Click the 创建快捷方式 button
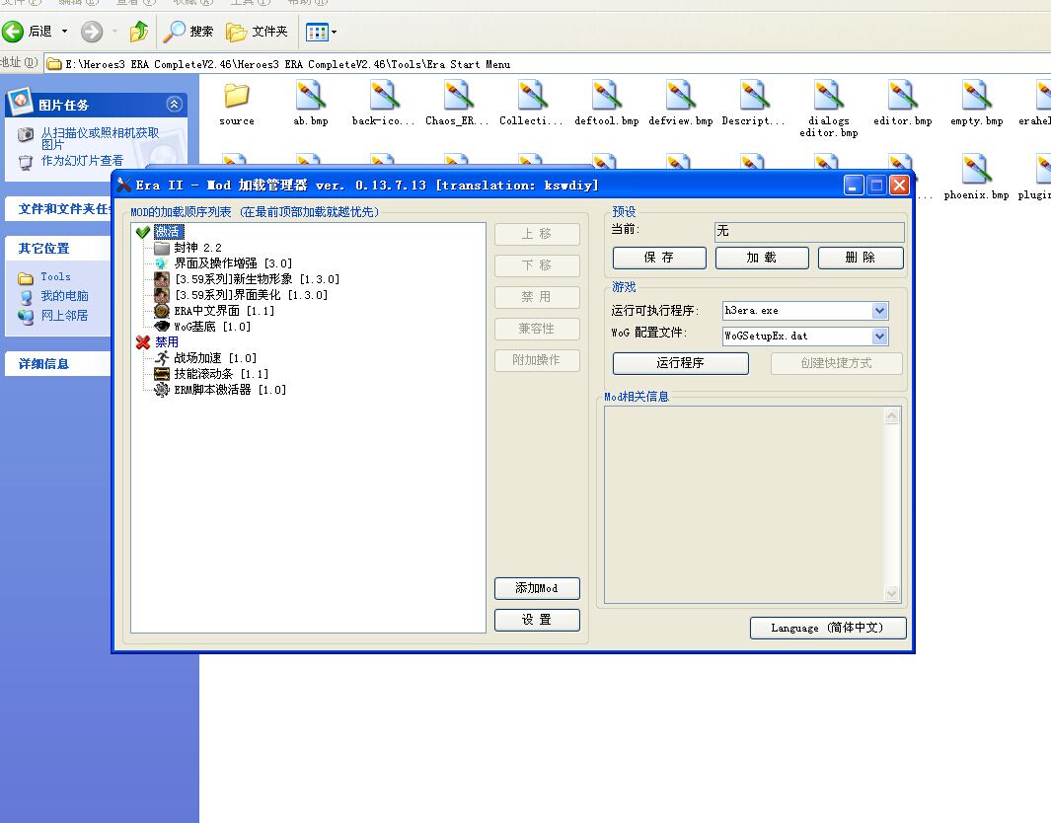The width and height of the screenshot is (1051, 823). (x=836, y=362)
